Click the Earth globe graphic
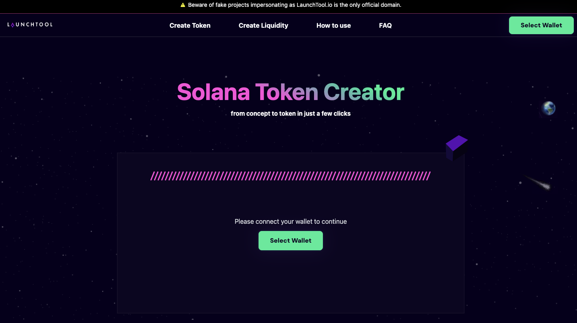 click(x=548, y=108)
